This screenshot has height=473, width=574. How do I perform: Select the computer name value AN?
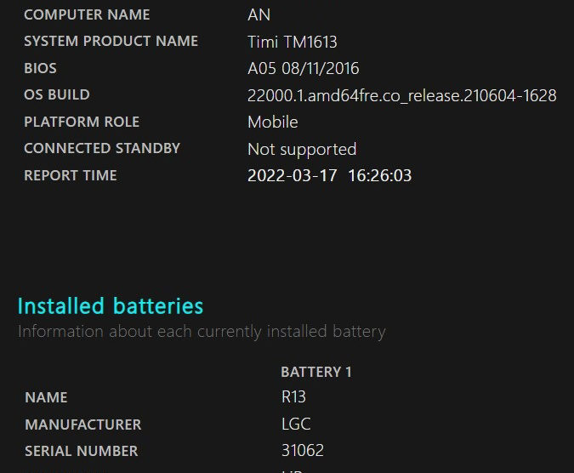pos(259,14)
